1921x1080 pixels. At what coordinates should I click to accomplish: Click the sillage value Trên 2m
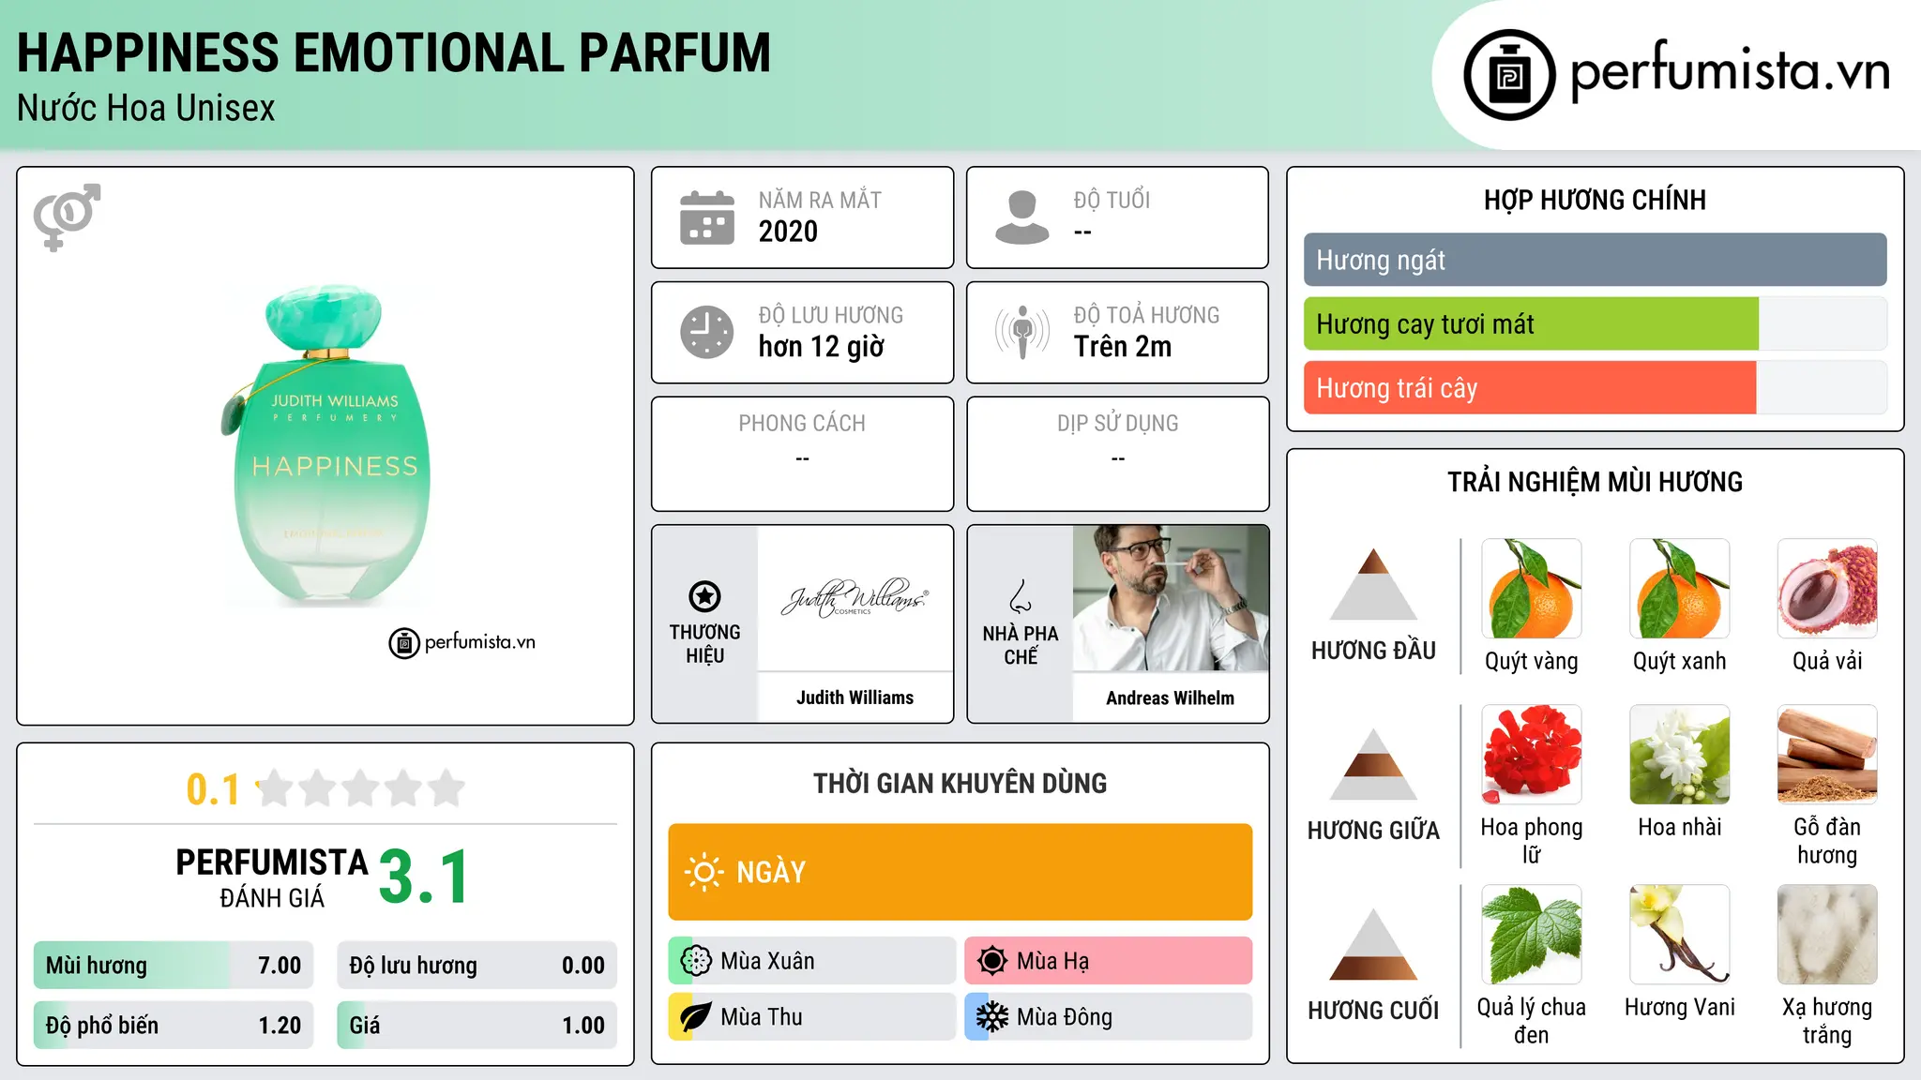[1123, 347]
